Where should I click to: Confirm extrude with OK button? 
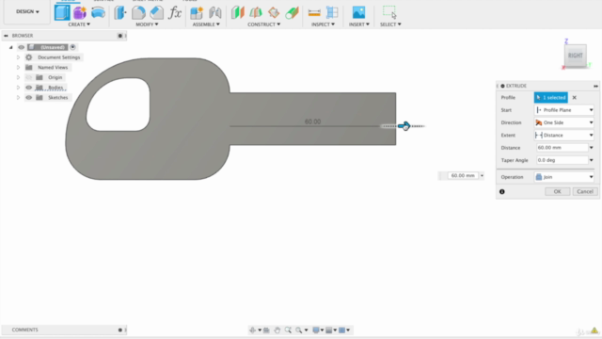tap(557, 191)
